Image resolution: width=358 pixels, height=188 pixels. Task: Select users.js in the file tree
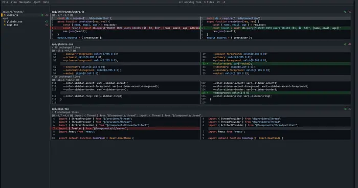click(x=12, y=15)
